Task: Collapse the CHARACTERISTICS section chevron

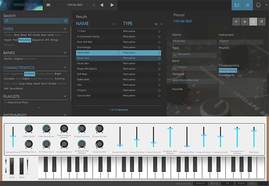Action: click(65, 67)
